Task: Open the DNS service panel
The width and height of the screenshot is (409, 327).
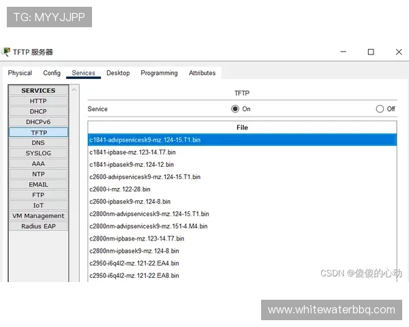Action: click(38, 142)
